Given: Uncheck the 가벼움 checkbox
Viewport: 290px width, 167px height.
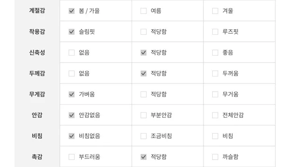Looking at the screenshot, I should pyautogui.click(x=72, y=95).
